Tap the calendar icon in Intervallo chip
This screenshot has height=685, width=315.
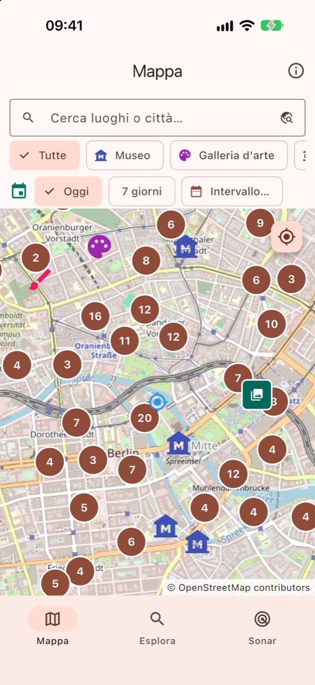[x=196, y=191]
